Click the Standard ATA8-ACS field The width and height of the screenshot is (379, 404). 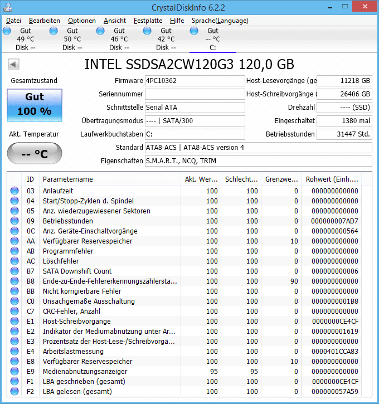pyautogui.click(x=259, y=148)
